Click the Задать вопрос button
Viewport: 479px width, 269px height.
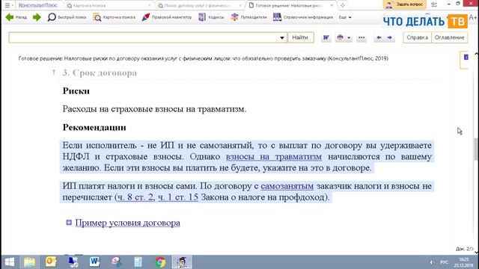click(x=405, y=4)
